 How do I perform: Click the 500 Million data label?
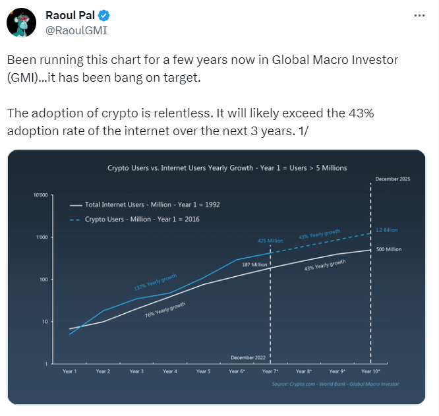(389, 249)
